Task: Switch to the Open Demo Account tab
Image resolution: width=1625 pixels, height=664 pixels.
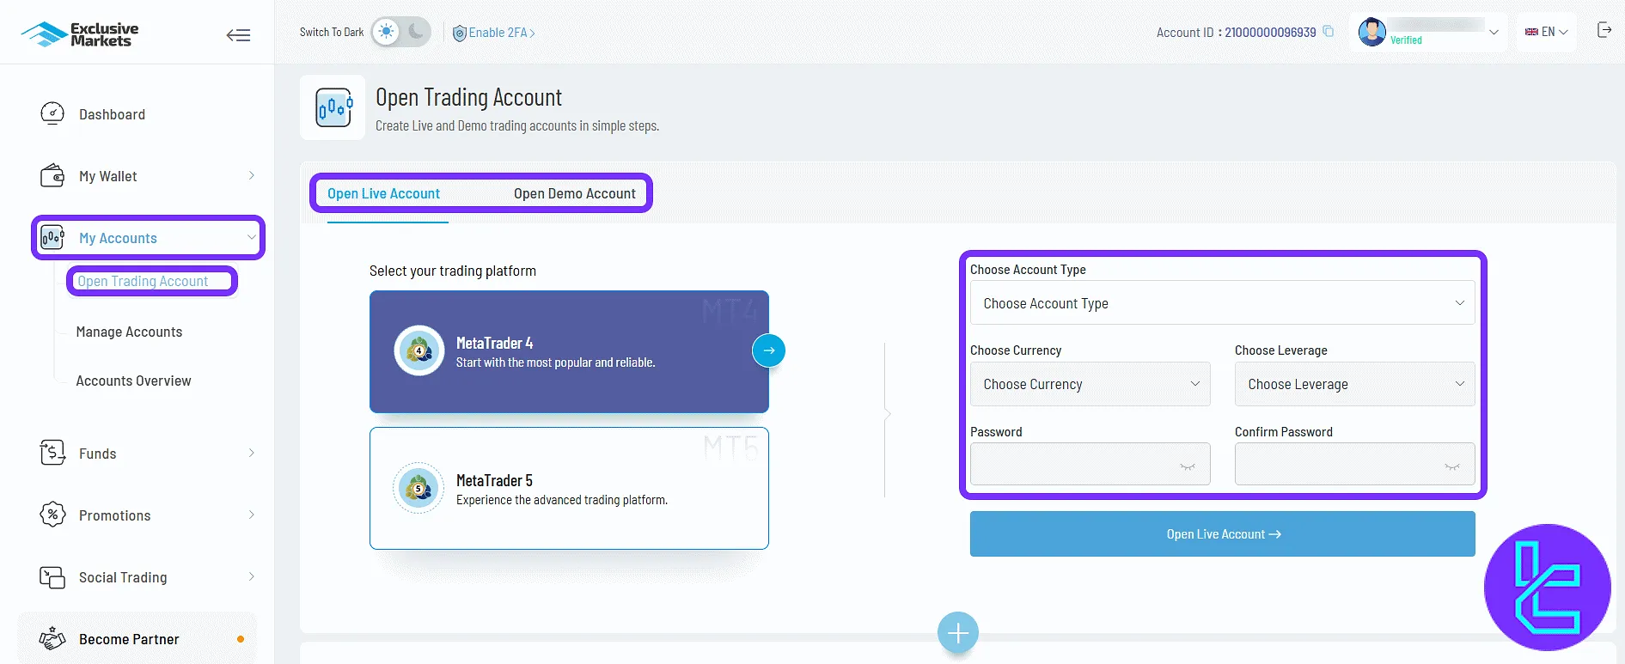Action: [575, 193]
